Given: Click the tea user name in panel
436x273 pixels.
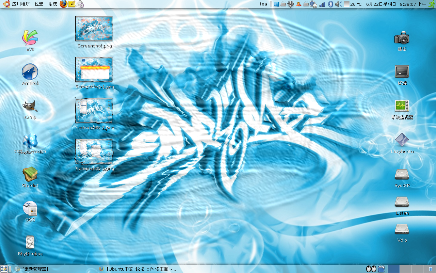Looking at the screenshot, I should (x=263, y=4).
